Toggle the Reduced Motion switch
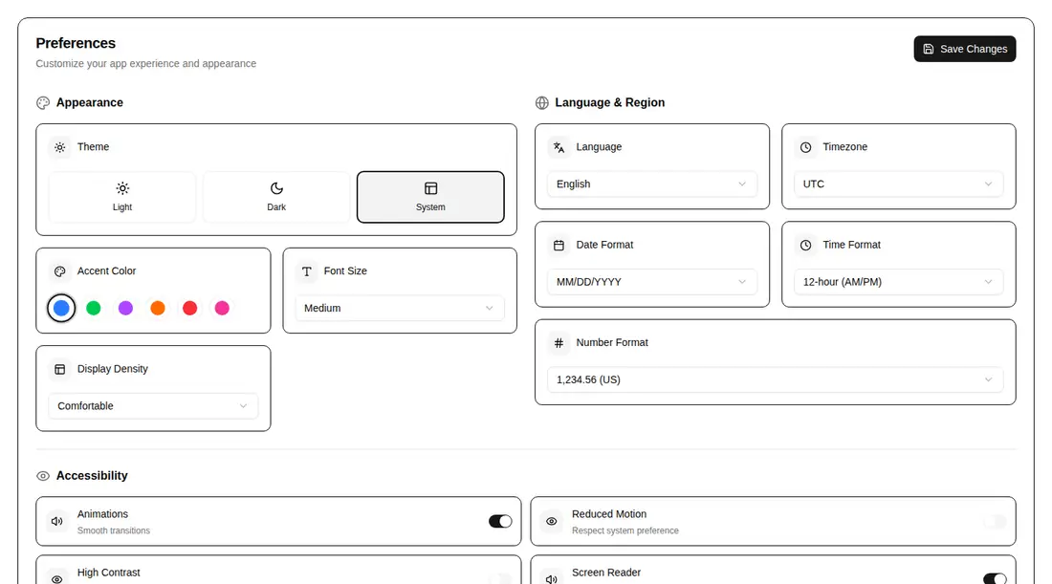Screen dimensions: 1052x584 (995, 521)
